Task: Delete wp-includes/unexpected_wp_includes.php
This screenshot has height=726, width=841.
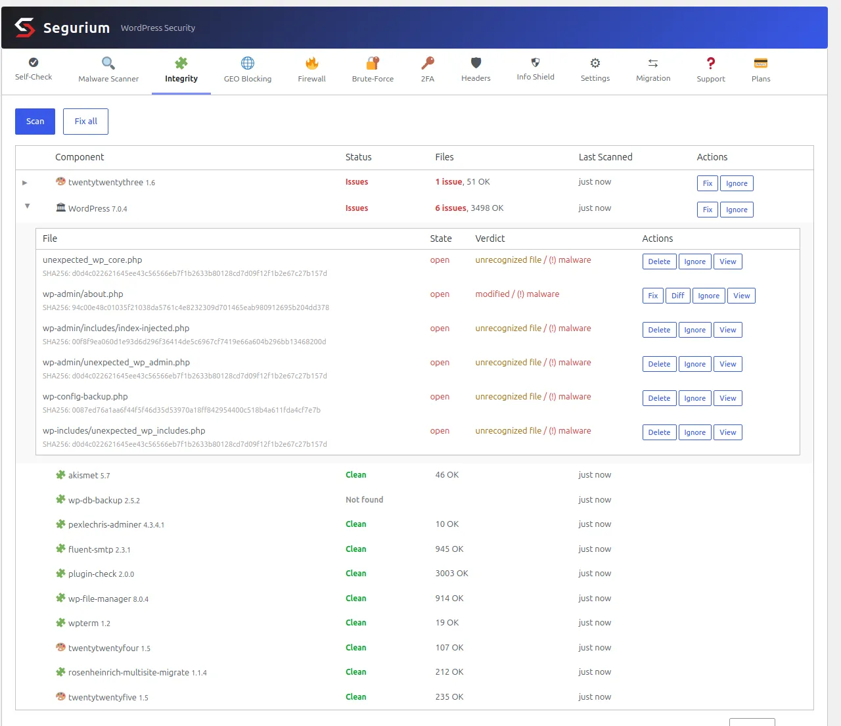Action: [x=659, y=432]
